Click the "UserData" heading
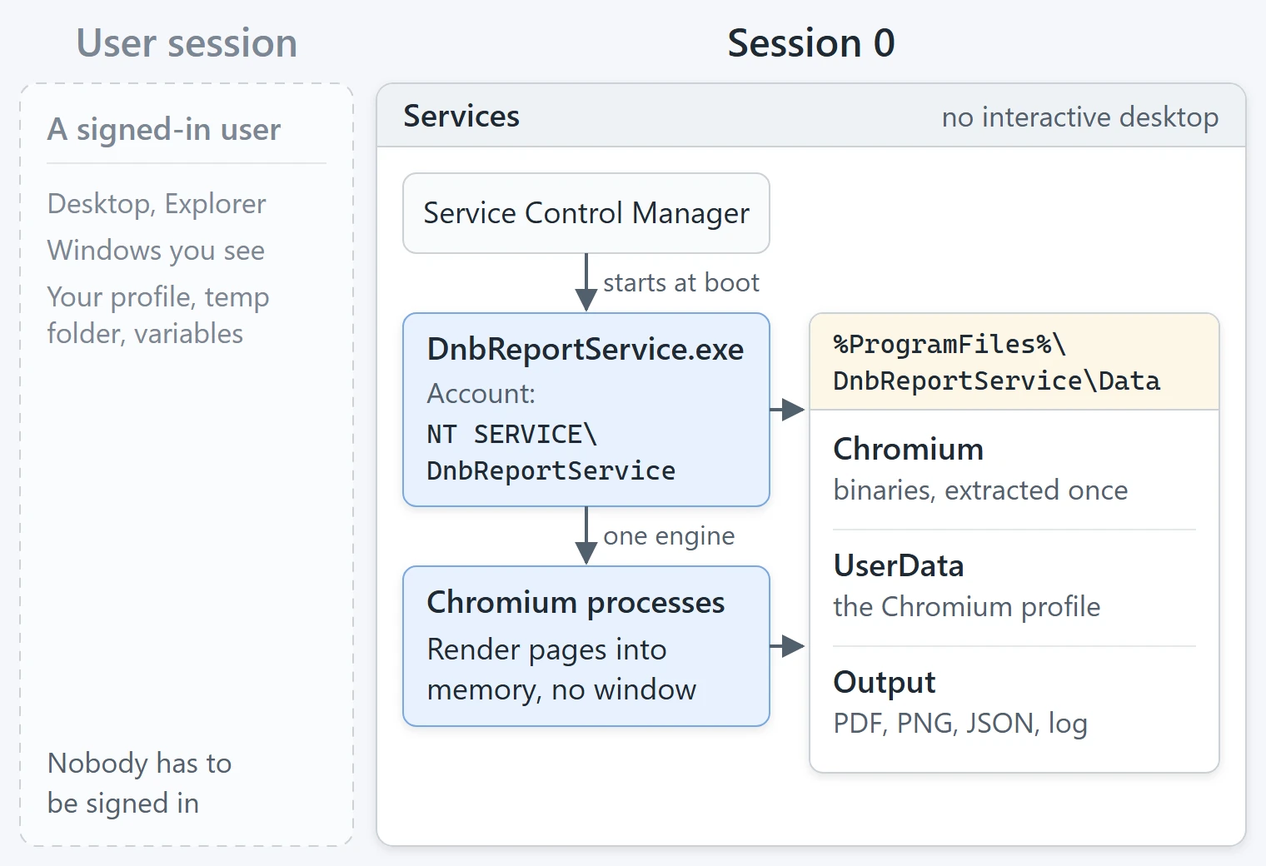 tap(899, 566)
